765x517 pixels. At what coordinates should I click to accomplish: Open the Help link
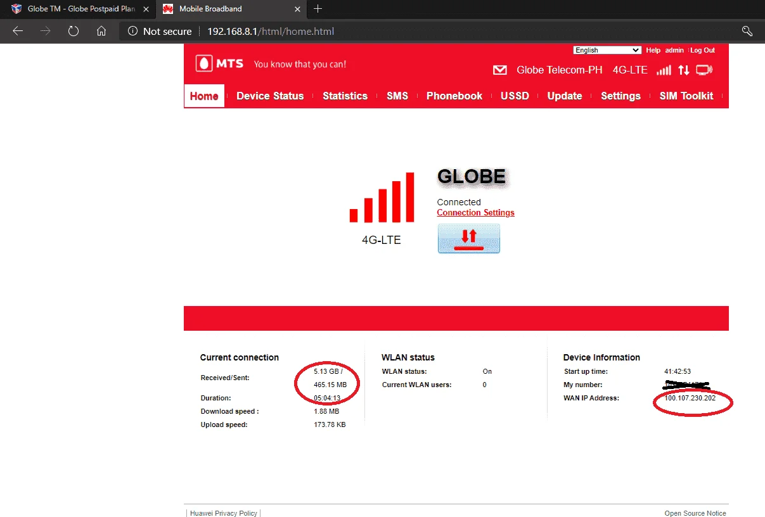[653, 50]
